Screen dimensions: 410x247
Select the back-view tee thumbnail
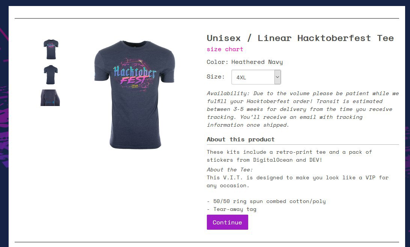(x=51, y=75)
